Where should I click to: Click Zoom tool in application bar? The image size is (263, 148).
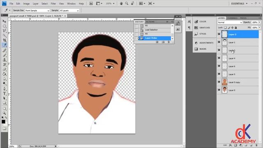[x=127, y=4]
